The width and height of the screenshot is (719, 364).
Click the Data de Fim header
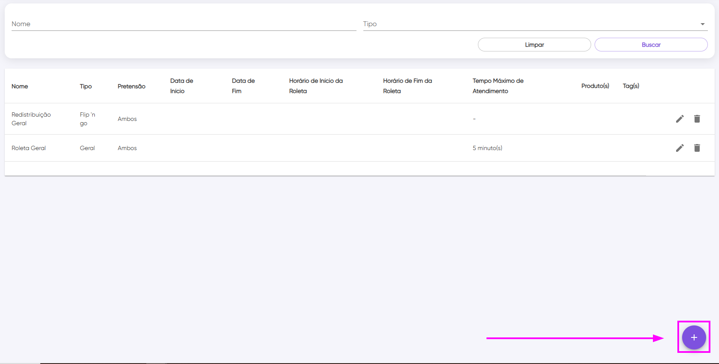click(243, 86)
